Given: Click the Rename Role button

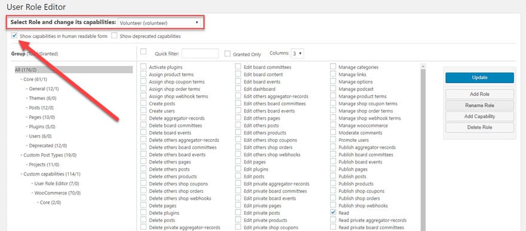Looking at the screenshot, I should click(x=479, y=105).
